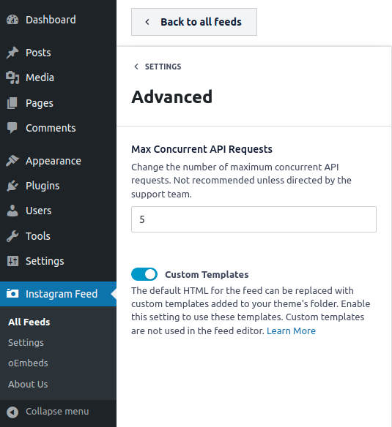Open the Learn More link
Image resolution: width=392 pixels, height=427 pixels.
coord(291,331)
